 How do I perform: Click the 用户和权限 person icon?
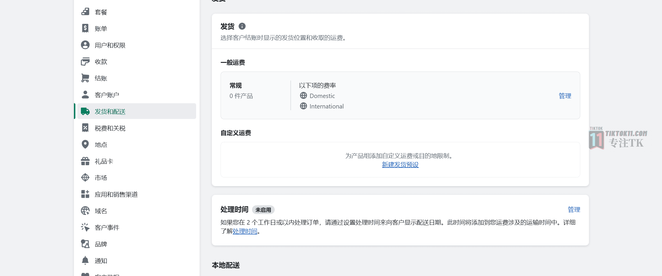85,45
